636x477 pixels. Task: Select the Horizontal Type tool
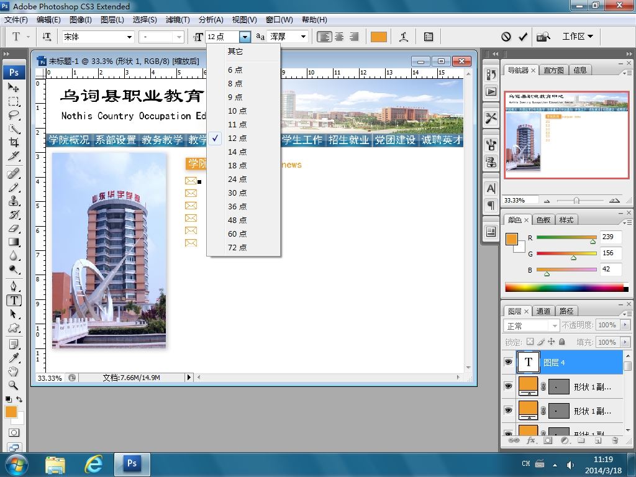point(14,301)
